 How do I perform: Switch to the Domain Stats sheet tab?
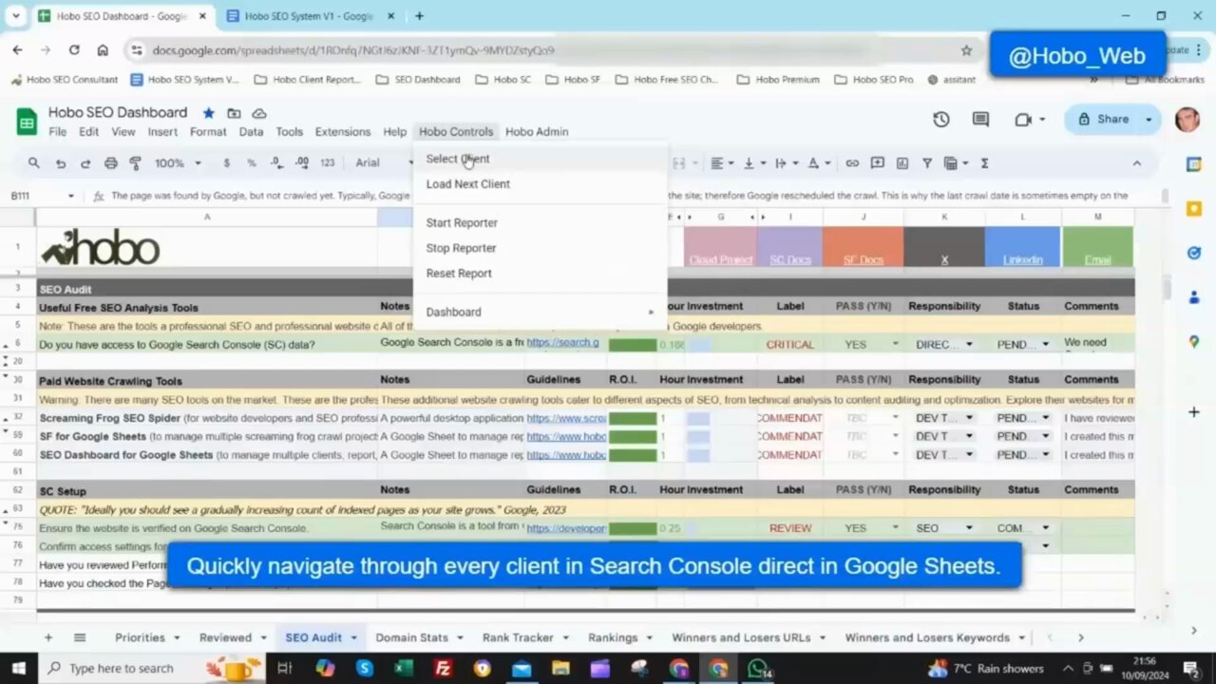click(x=411, y=637)
